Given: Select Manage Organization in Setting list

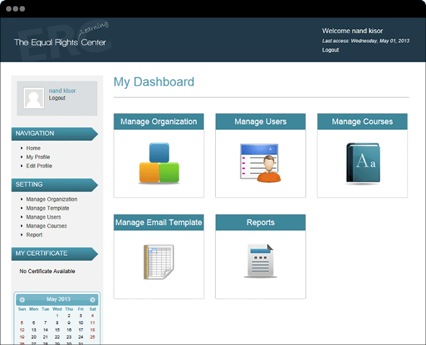Looking at the screenshot, I should point(51,200).
